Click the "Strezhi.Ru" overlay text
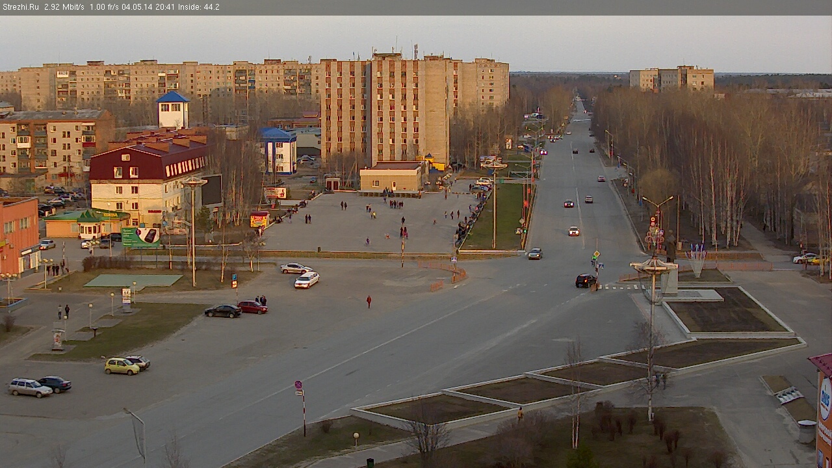Viewport: 832px width, 468px height. point(20,7)
